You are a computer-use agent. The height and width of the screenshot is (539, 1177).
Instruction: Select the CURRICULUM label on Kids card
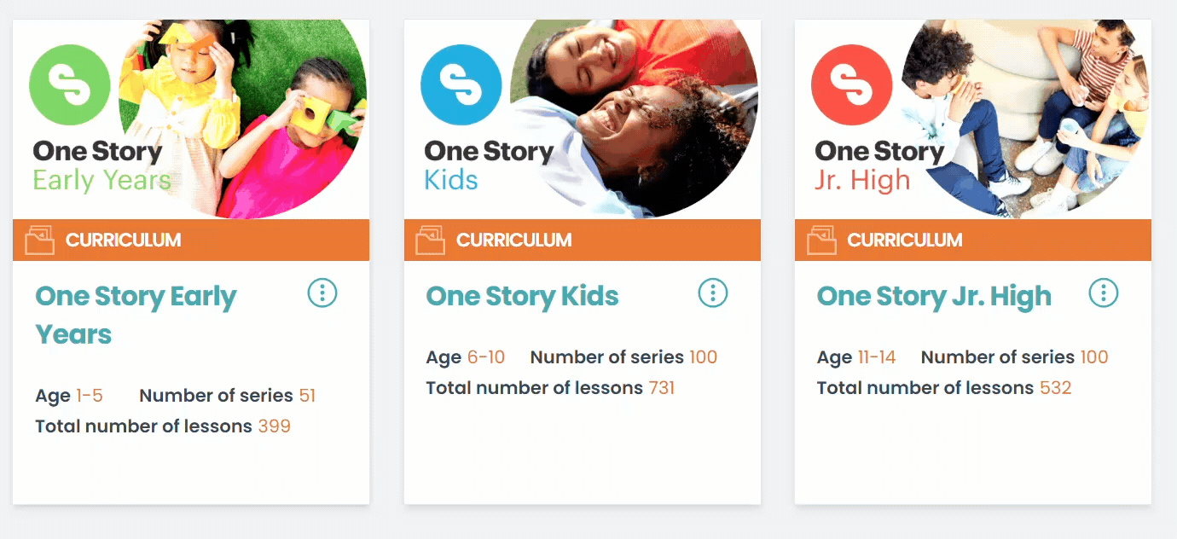tap(514, 240)
